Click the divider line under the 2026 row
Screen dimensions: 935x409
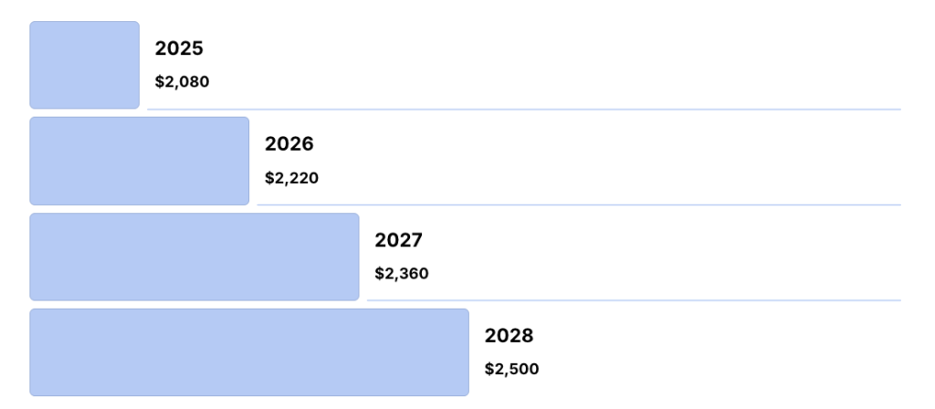click(579, 204)
